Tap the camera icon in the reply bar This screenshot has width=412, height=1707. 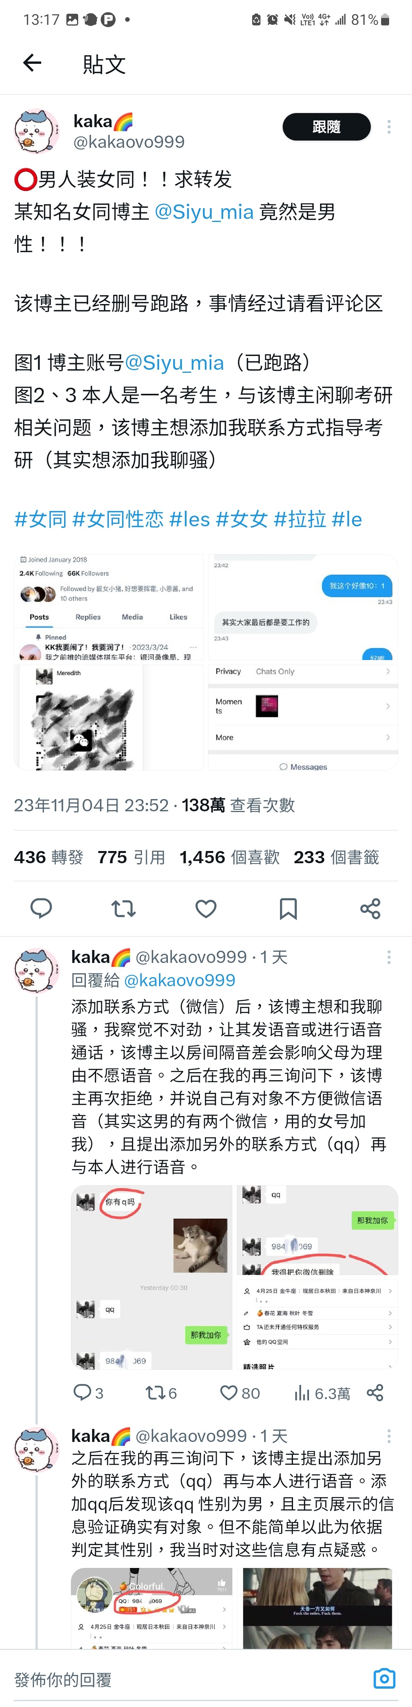[384, 1678]
